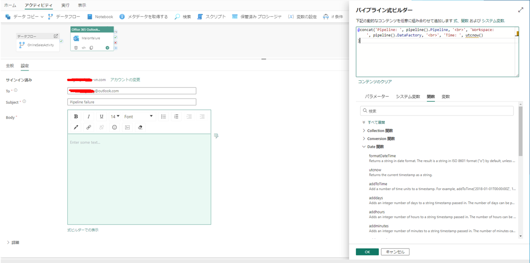Insert an image into the email body

coord(127,127)
